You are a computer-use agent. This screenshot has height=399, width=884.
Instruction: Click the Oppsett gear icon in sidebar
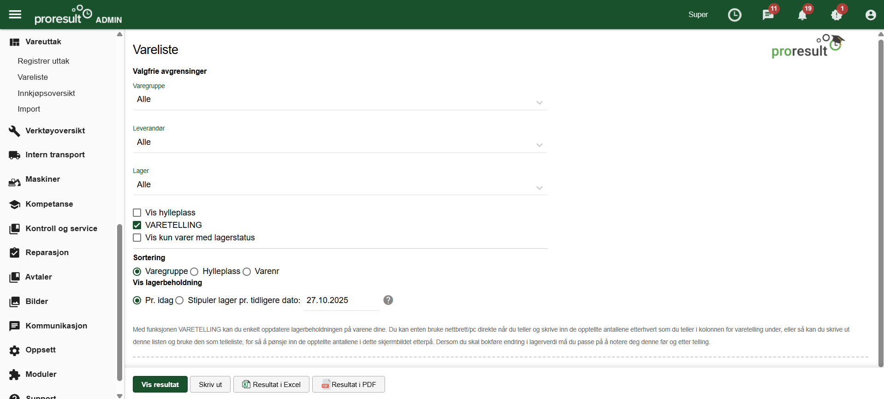15,350
